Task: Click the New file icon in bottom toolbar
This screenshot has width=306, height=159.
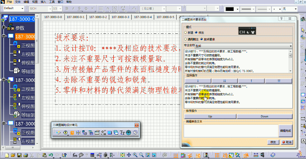Action: point(7,155)
